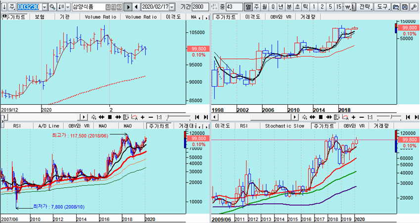Switch to 보험 tab in top-left chart
The height and width of the screenshot is (223, 420).
40,17
